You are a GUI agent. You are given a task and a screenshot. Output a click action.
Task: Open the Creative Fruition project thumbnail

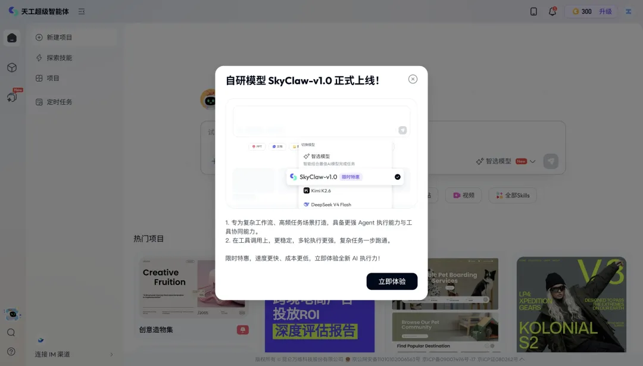[x=193, y=287]
